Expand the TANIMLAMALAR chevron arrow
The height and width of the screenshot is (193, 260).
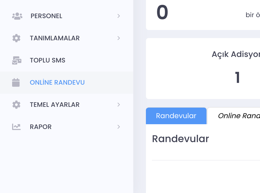(119, 38)
